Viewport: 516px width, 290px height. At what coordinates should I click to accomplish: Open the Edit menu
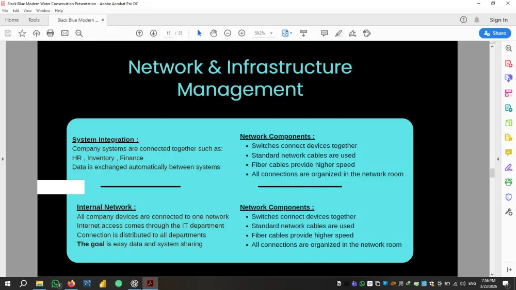pyautogui.click(x=16, y=10)
